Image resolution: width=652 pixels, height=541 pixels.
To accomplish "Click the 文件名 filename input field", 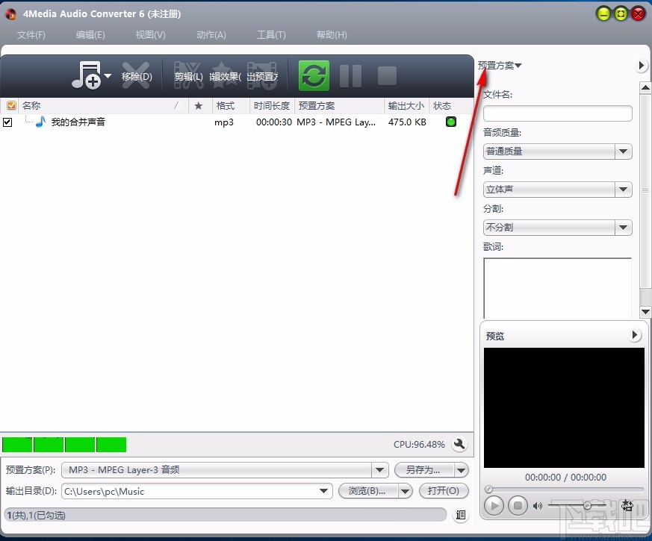I will [x=557, y=113].
